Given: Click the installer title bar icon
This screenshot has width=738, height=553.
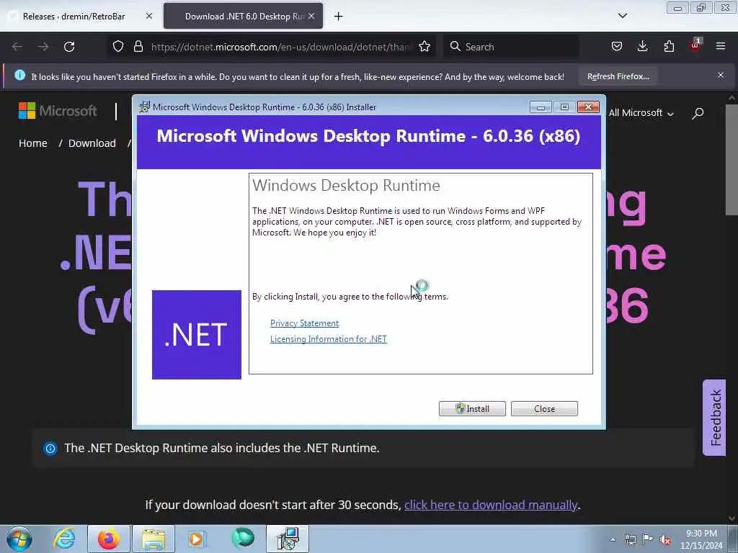Looking at the screenshot, I should tap(144, 107).
